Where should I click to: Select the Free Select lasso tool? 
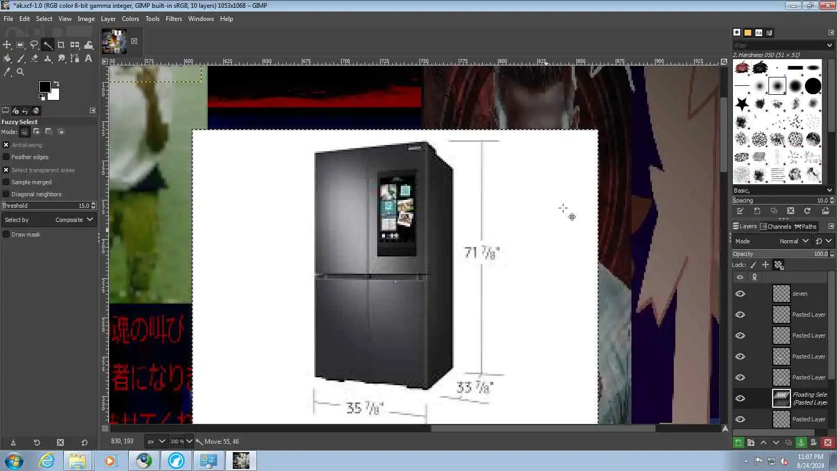(x=34, y=45)
